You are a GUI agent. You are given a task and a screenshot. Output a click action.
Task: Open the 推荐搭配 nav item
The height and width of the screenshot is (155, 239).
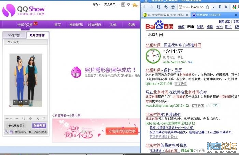pyautogui.click(x=76, y=25)
